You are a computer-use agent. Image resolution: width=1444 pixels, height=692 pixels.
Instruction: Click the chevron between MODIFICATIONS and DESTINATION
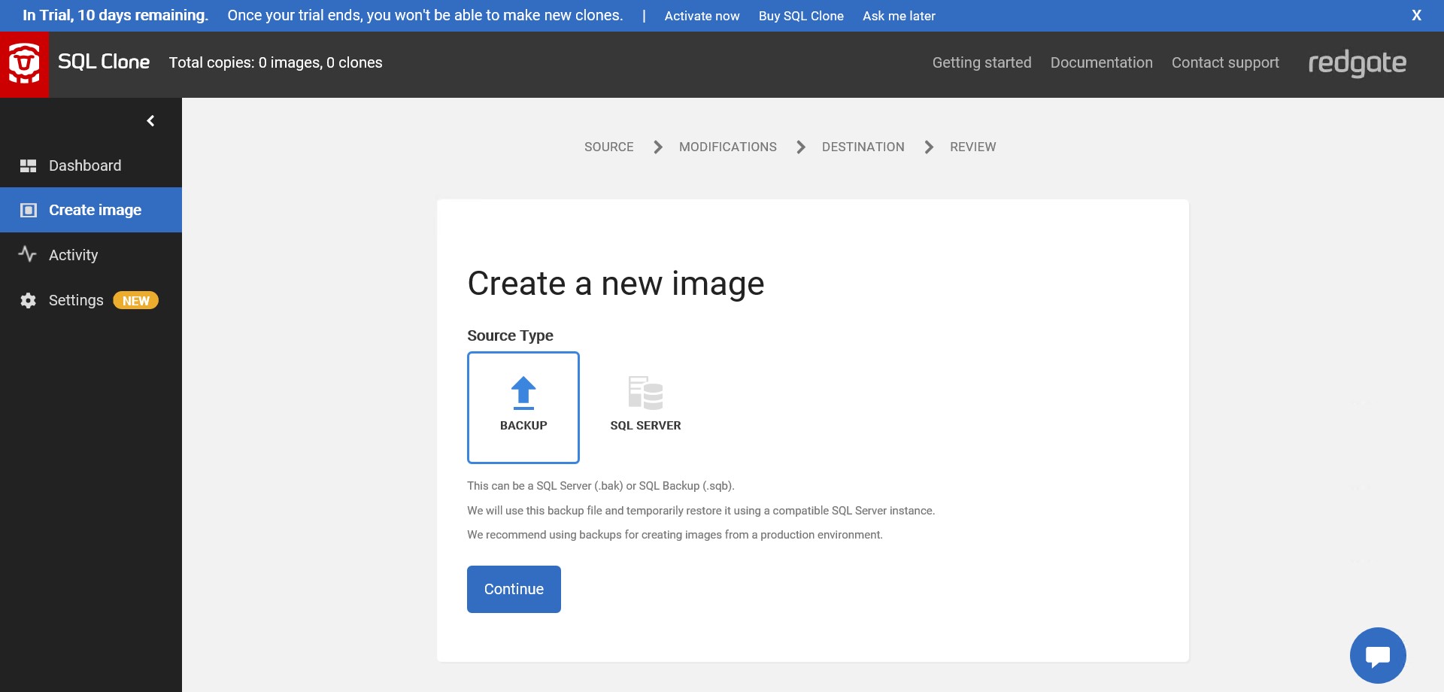coord(800,147)
